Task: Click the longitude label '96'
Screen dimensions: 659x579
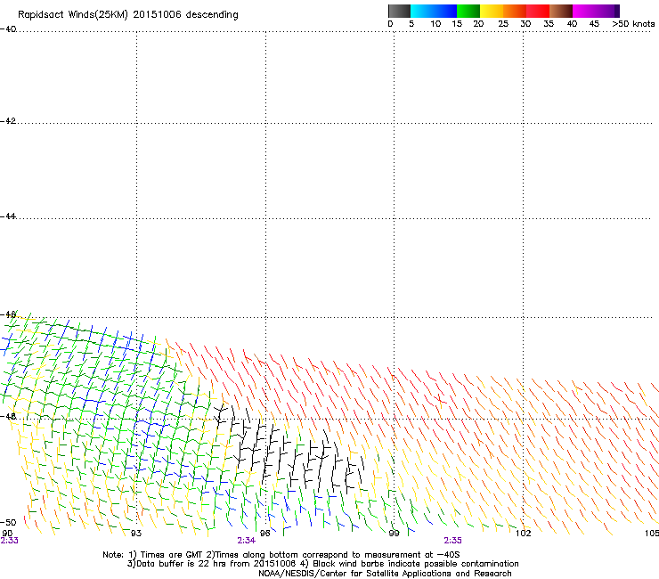Action: point(265,534)
